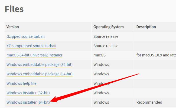Download the Windows installer (64-bit)

pos(28,102)
